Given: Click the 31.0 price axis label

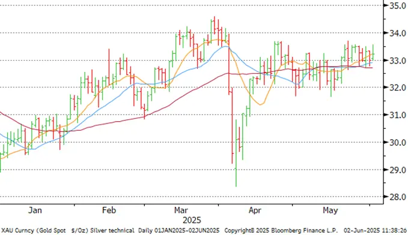Looking at the screenshot, I should (x=398, y=115).
